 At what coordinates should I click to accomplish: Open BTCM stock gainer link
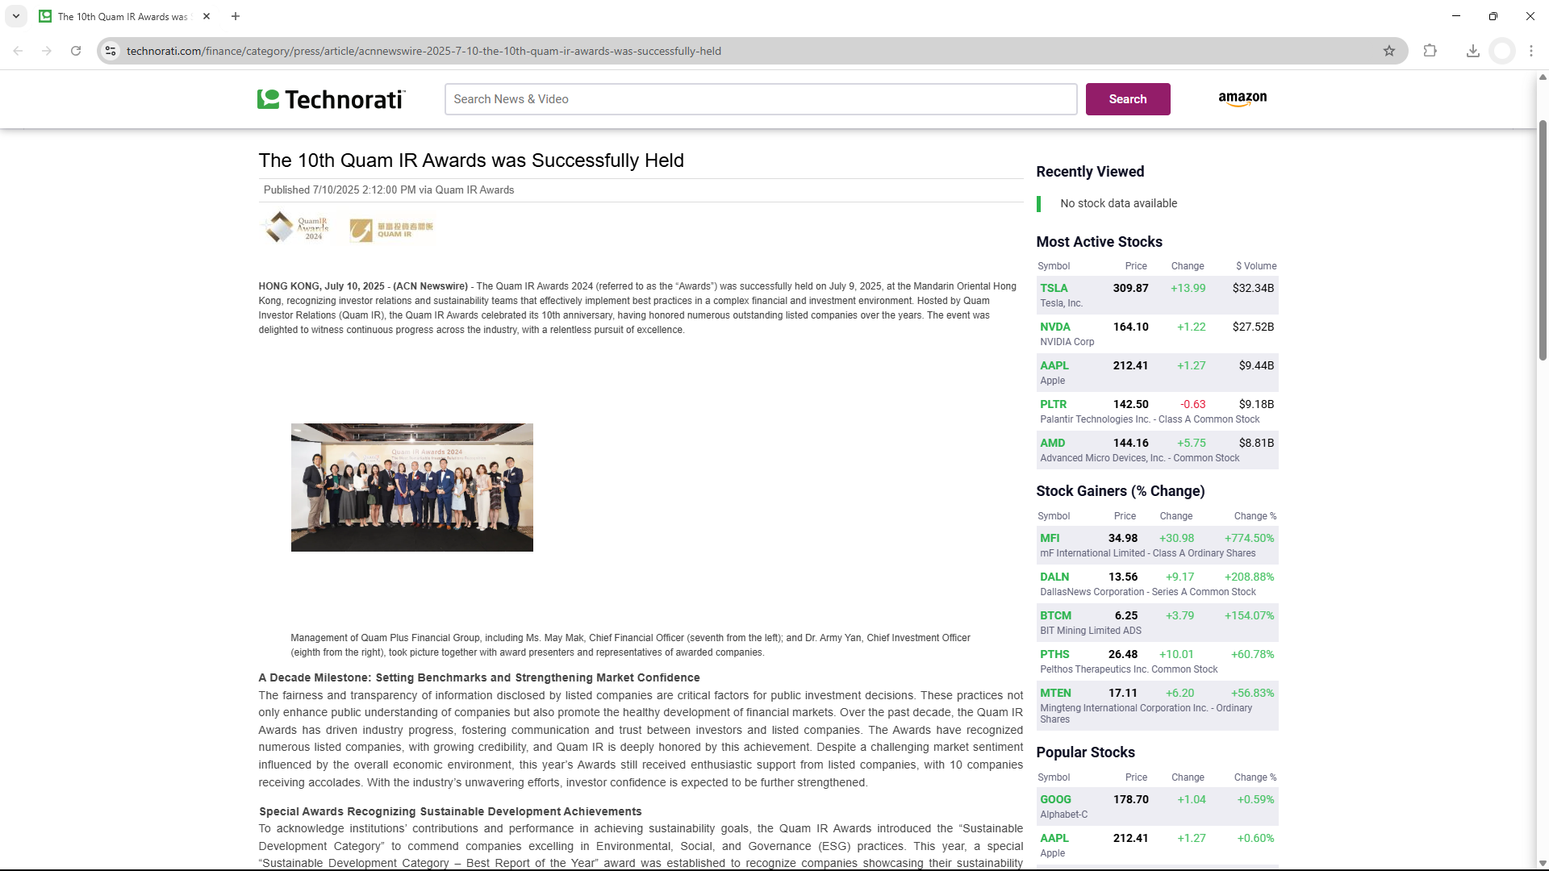(x=1056, y=615)
